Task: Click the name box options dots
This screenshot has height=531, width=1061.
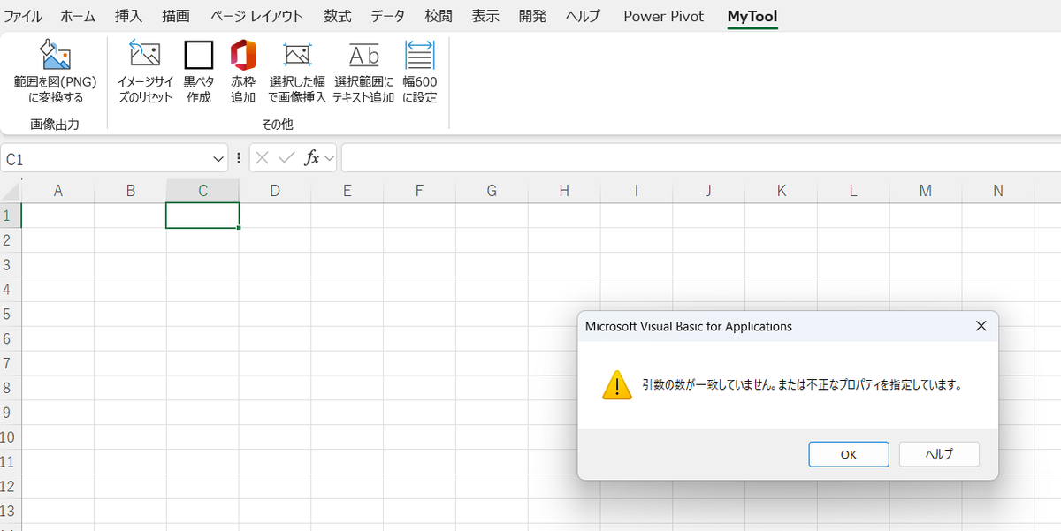Action: [239, 158]
